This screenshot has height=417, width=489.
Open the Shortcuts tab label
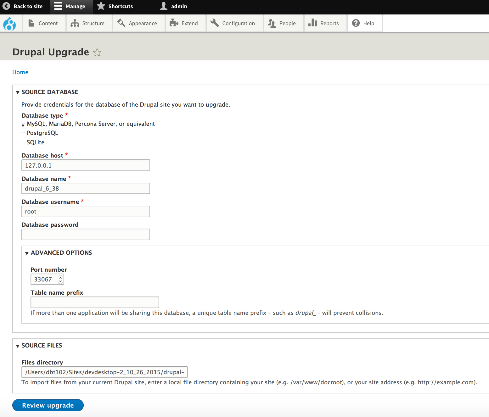click(x=121, y=6)
